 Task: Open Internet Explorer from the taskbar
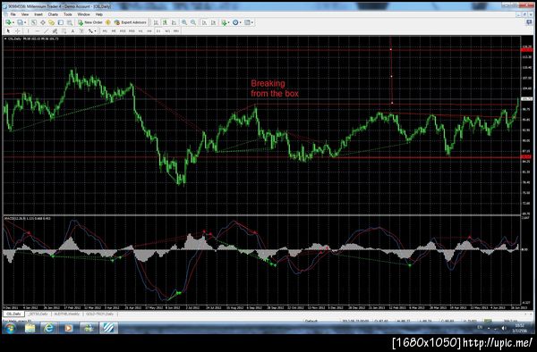click(x=49, y=328)
